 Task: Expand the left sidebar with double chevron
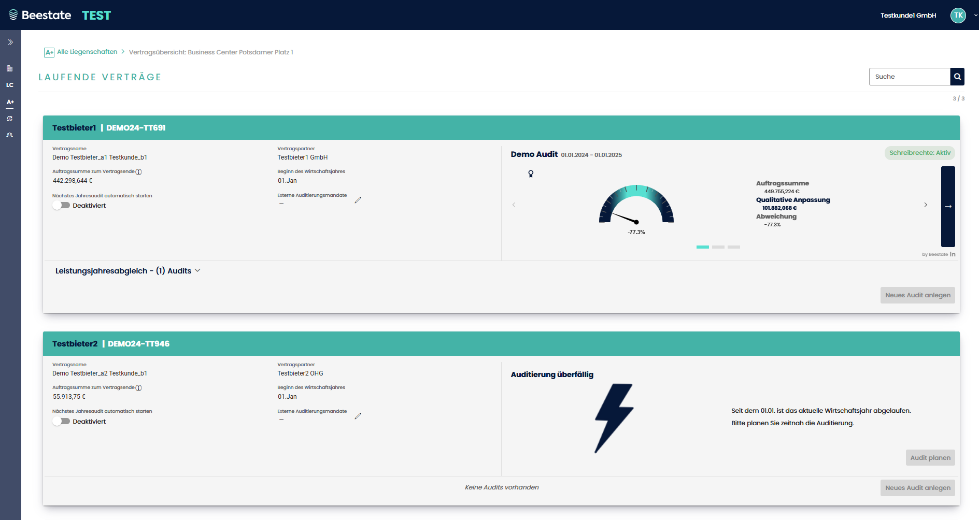(10, 42)
